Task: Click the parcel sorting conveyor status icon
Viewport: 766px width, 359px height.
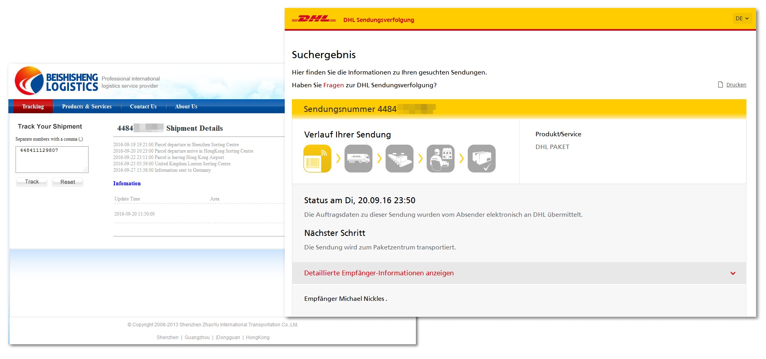Action: coord(399,159)
